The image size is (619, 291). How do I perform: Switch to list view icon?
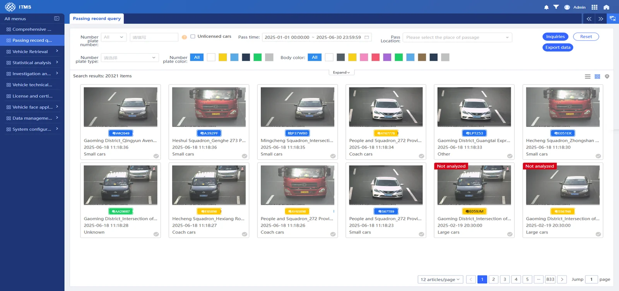click(588, 77)
